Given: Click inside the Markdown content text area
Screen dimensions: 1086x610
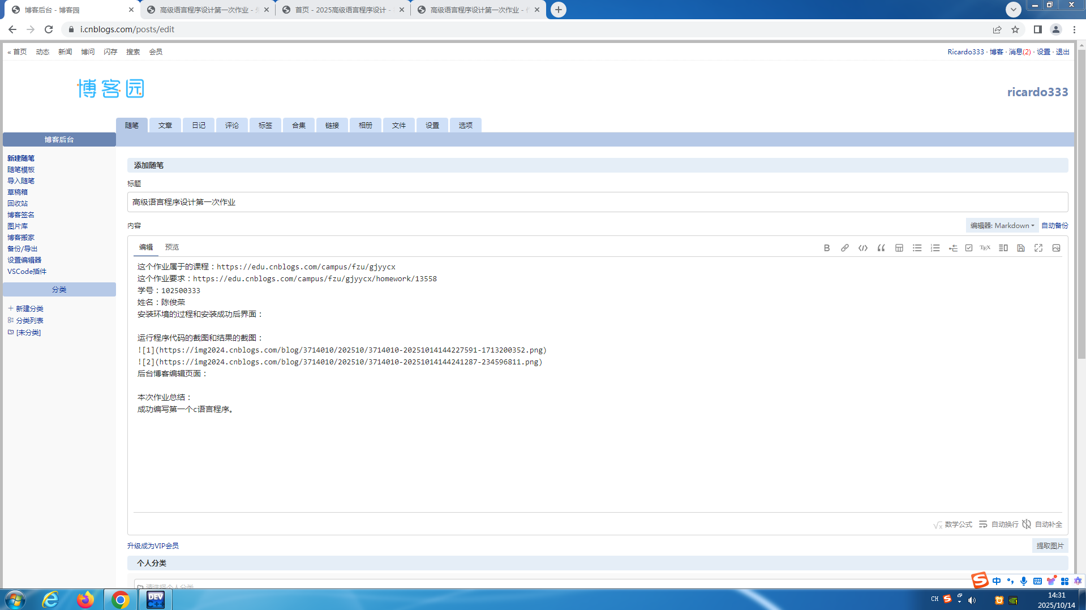Looking at the screenshot, I should click(x=598, y=385).
